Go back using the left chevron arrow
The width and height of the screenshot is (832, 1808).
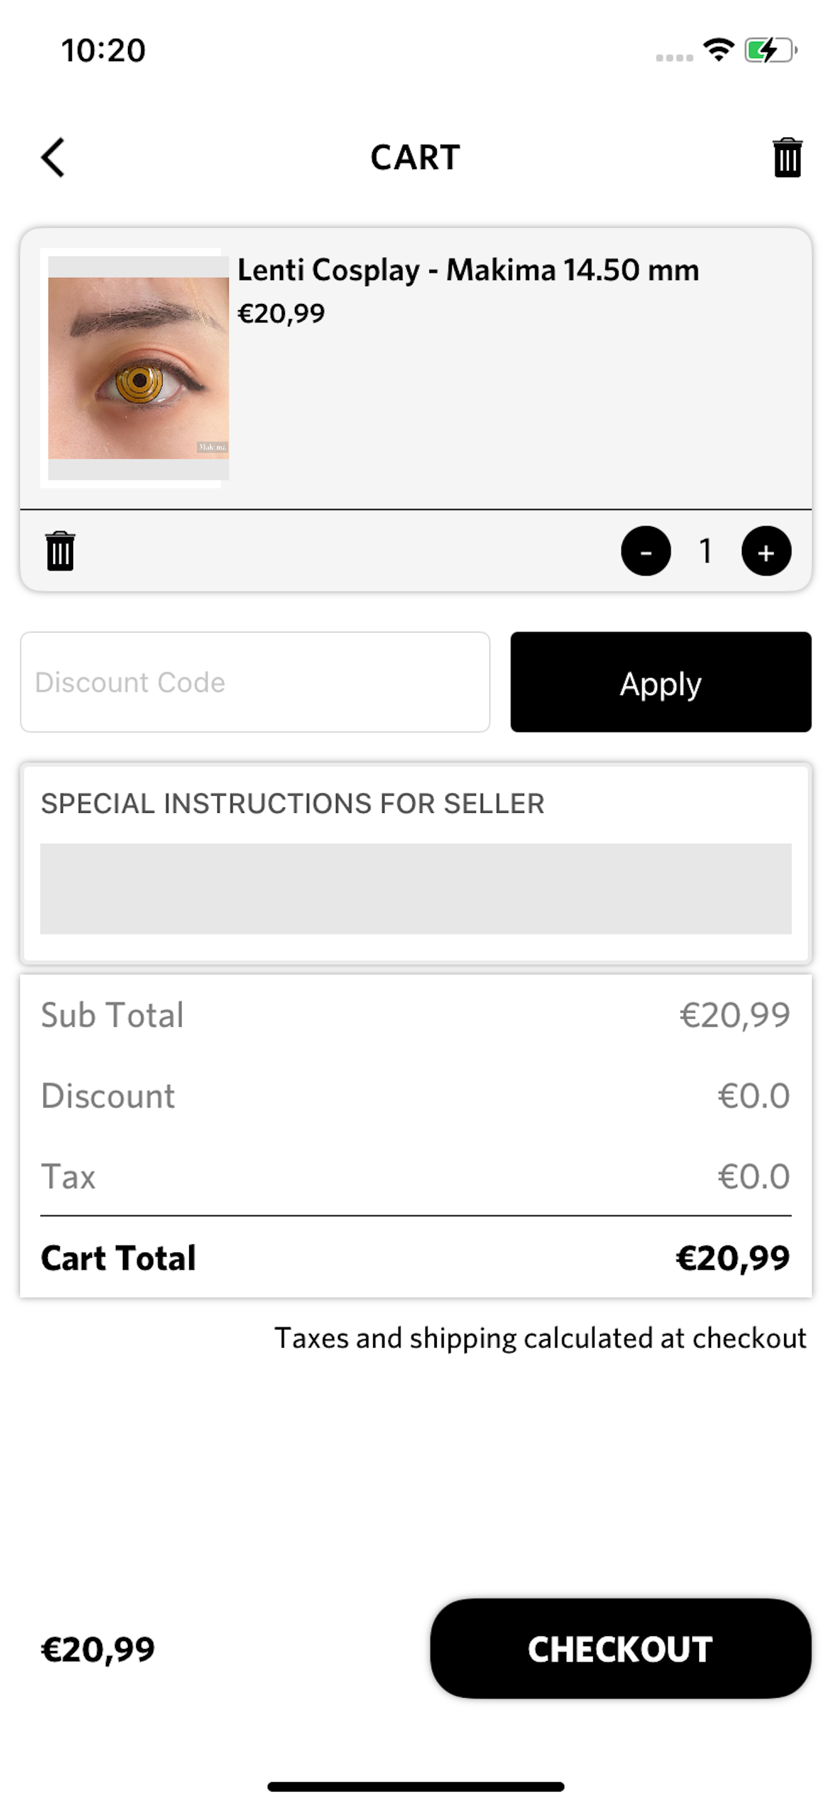coord(52,157)
